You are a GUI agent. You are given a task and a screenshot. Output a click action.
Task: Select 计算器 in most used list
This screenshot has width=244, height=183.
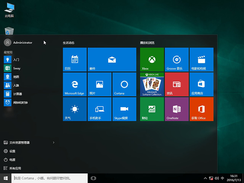click(18, 94)
